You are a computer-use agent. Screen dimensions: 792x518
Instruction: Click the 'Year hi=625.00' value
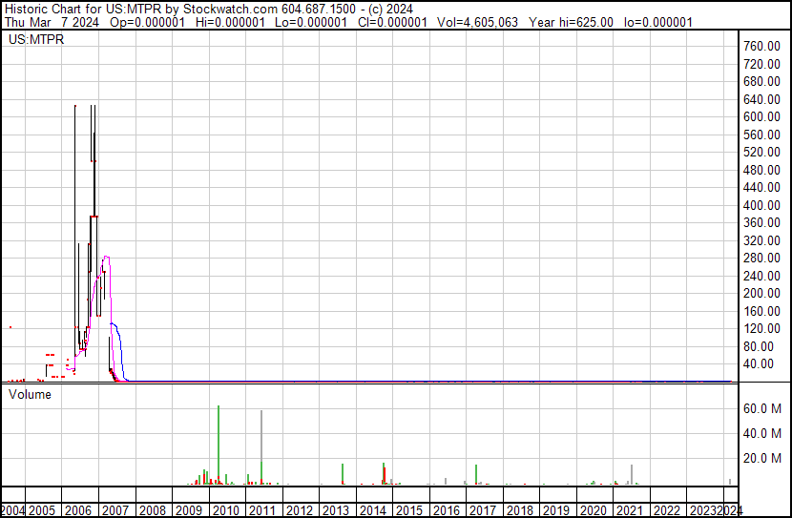coord(571,22)
